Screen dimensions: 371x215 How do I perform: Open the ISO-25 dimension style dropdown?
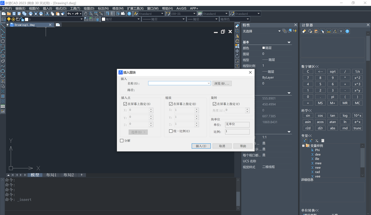click(194, 14)
